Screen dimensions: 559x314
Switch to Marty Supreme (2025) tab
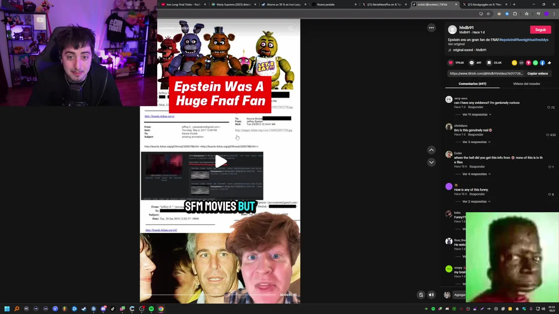click(x=233, y=4)
